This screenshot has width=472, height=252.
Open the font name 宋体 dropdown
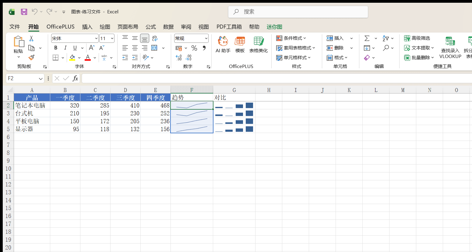[96, 38]
